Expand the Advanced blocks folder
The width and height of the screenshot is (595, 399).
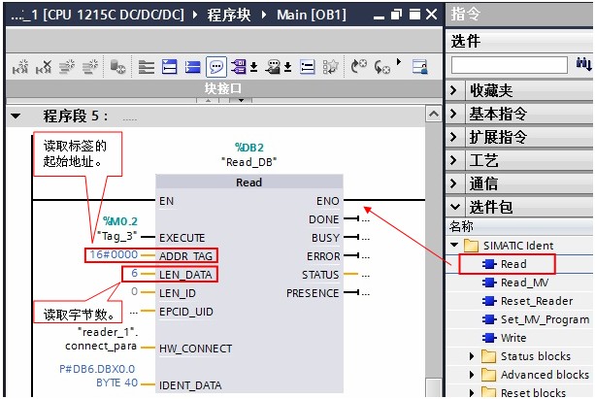(472, 375)
